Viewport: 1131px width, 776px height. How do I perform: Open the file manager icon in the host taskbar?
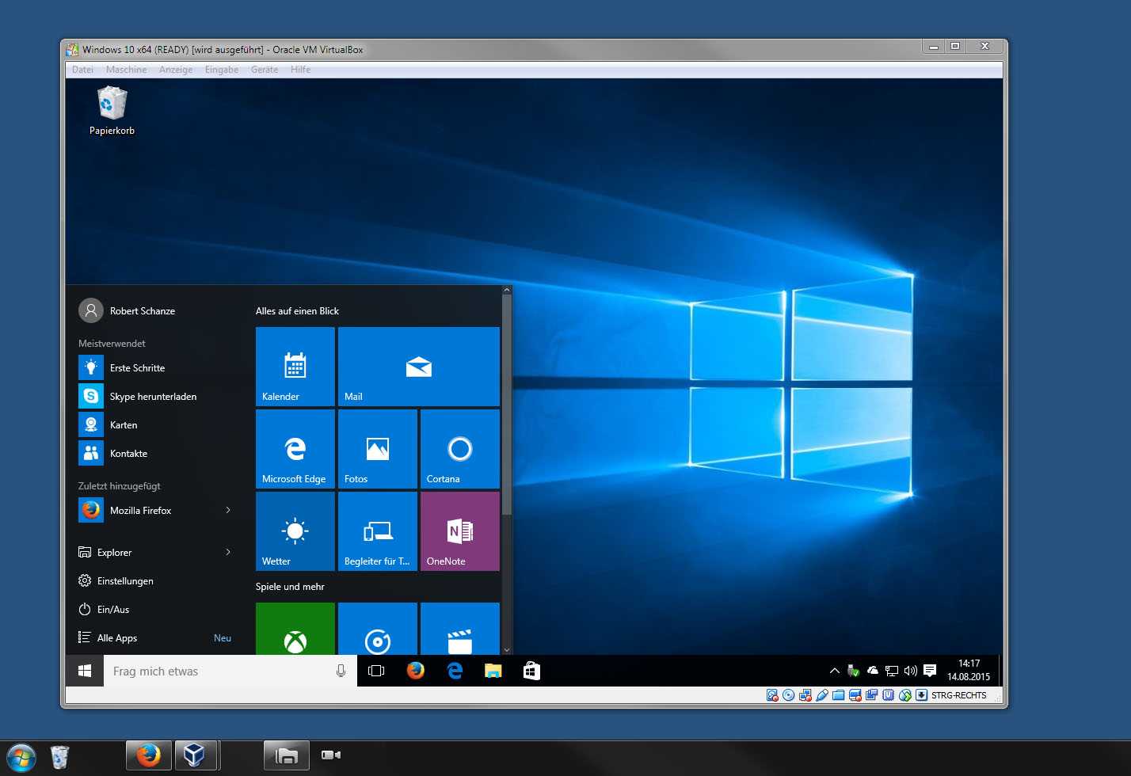[x=286, y=755]
